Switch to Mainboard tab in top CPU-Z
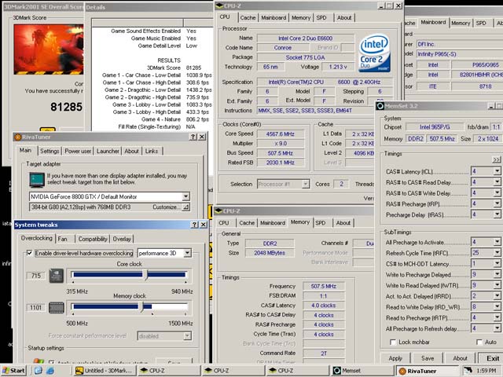Screen dimensions: 503x377 click(274, 18)
